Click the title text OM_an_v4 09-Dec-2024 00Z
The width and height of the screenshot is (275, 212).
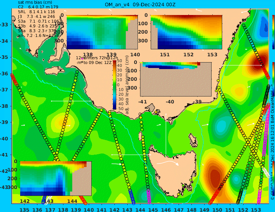click(x=140, y=4)
